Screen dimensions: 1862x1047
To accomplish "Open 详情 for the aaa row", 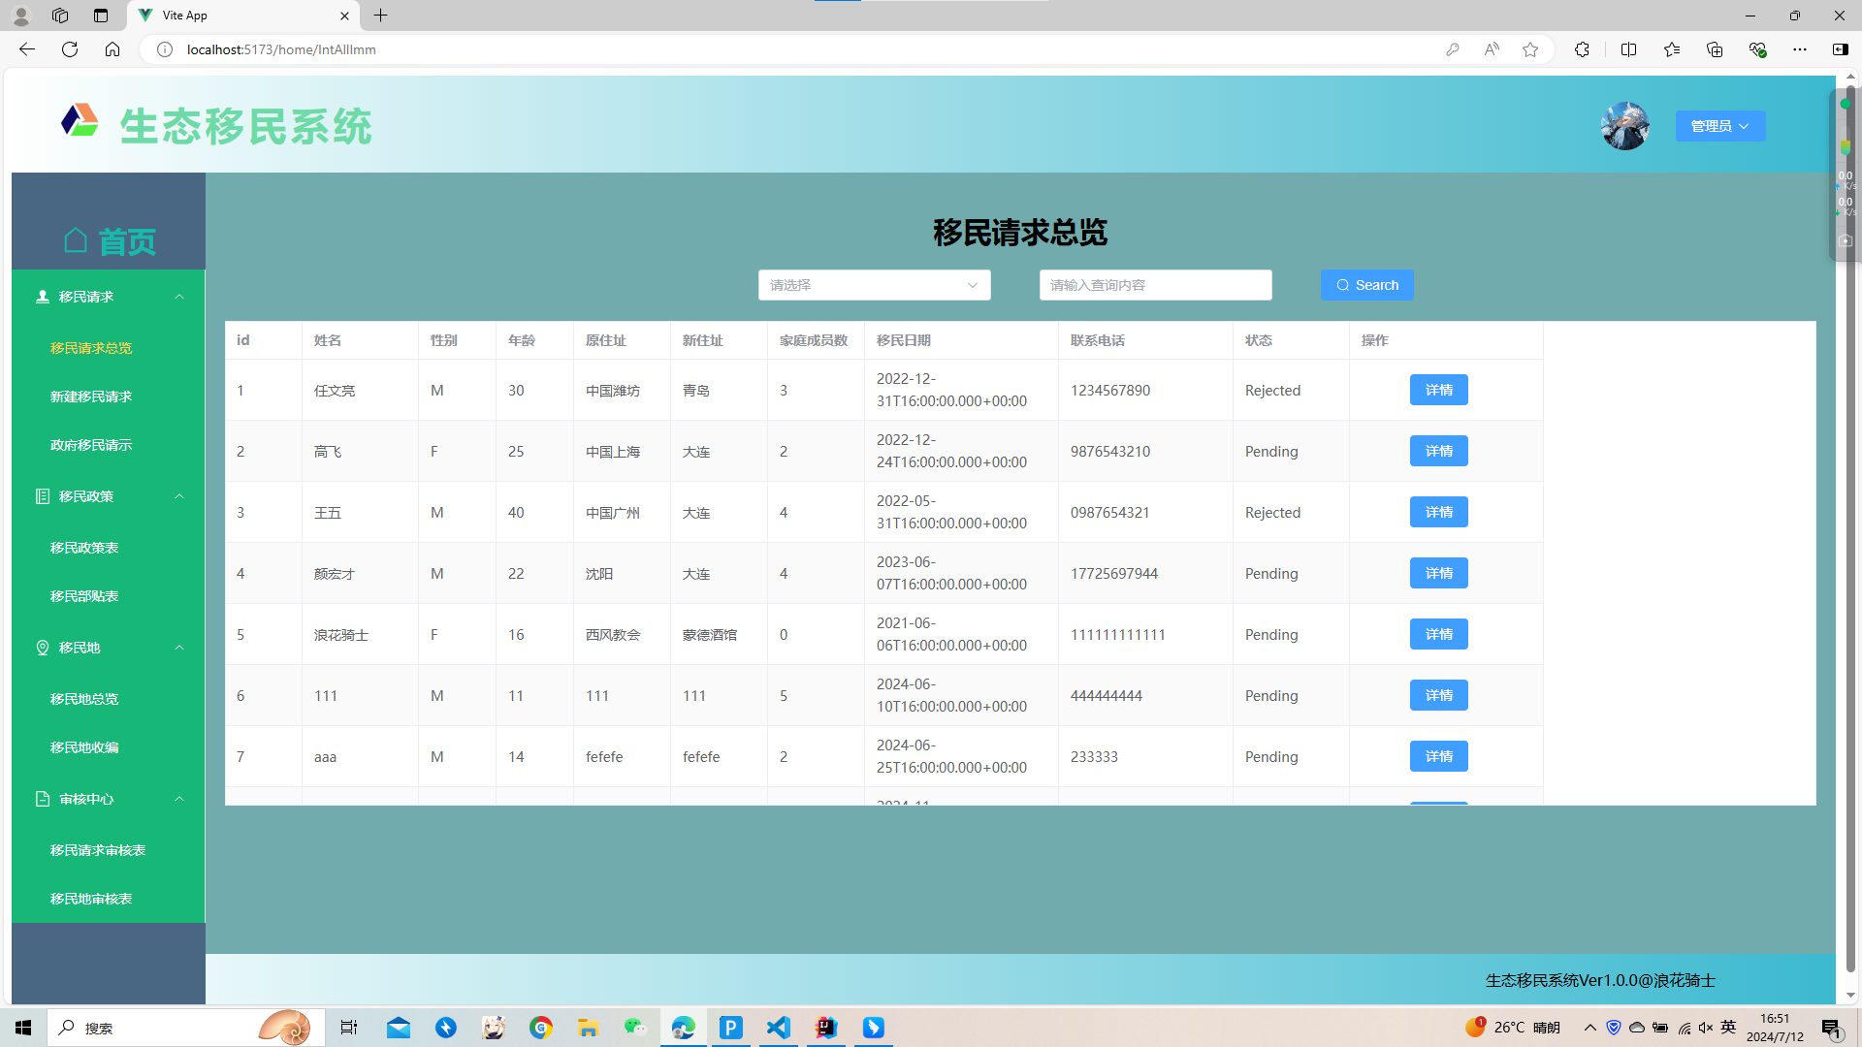I will click(1439, 756).
